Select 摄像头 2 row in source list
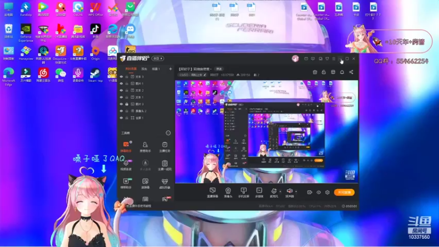This screenshot has width=439, height=247. coord(146,111)
